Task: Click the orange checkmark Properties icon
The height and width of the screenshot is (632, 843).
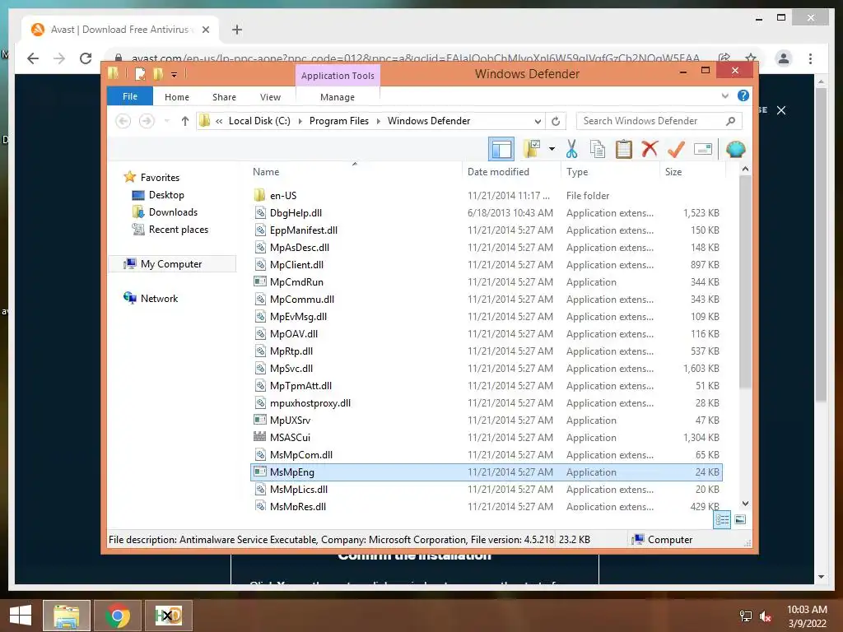Action: click(676, 149)
